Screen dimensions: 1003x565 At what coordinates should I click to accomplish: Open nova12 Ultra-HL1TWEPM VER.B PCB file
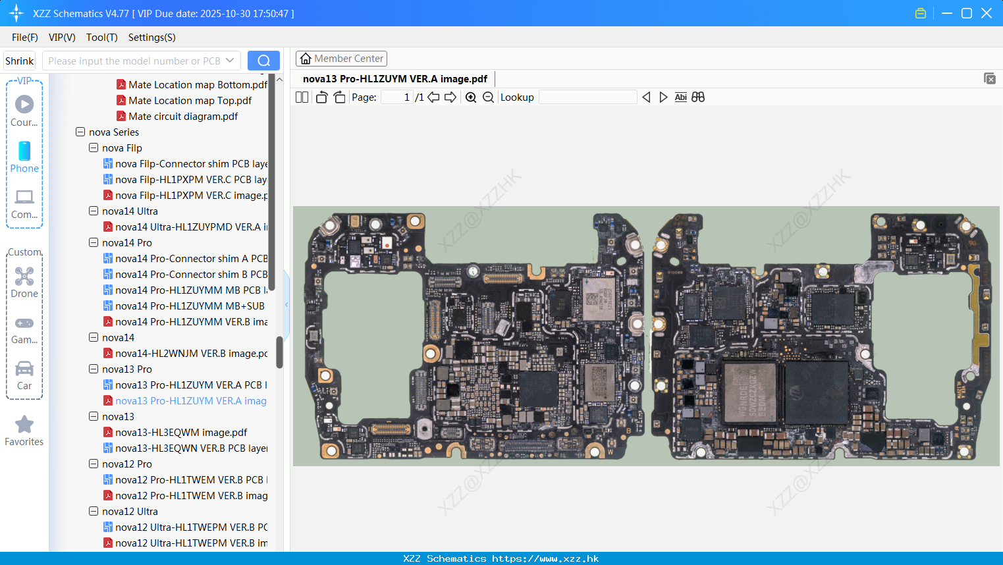click(x=185, y=527)
